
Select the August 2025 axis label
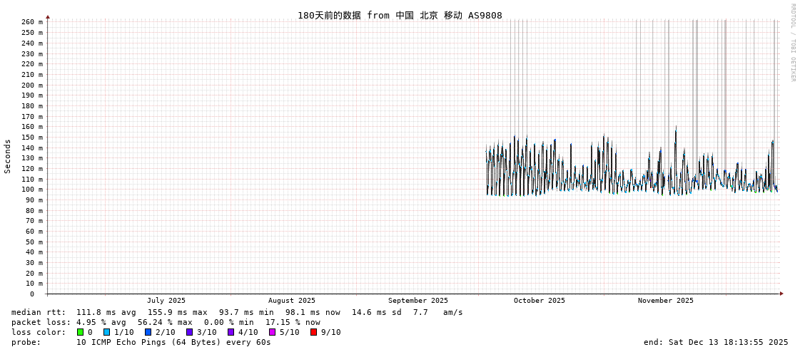291,301
